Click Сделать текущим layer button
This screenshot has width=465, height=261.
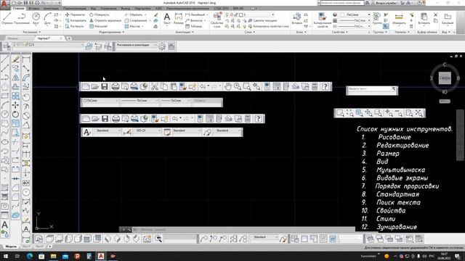point(262,20)
